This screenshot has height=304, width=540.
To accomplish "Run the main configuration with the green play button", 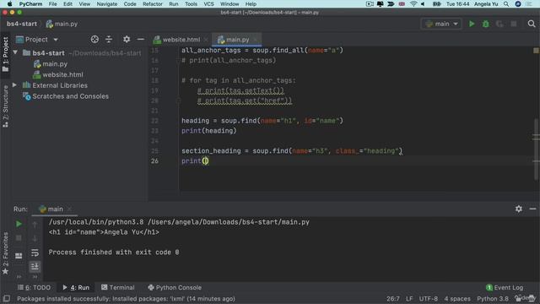I will [x=472, y=24].
